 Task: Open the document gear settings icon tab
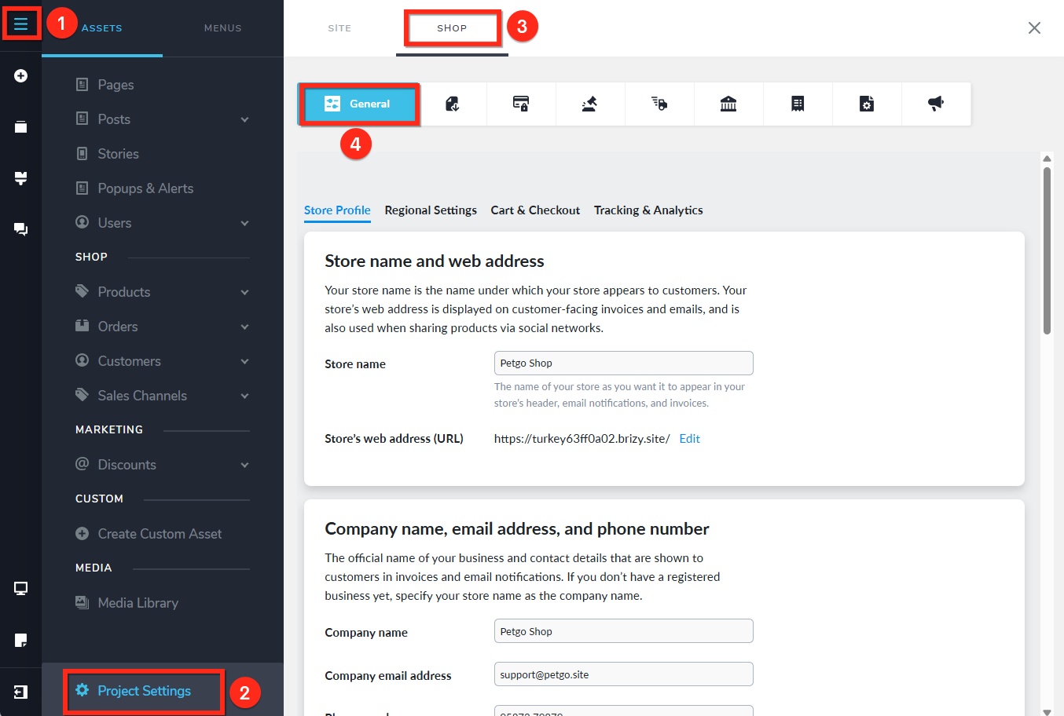[867, 104]
